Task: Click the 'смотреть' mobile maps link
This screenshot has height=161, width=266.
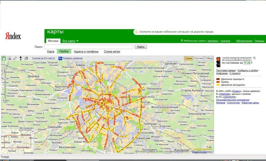Action: pos(213,41)
